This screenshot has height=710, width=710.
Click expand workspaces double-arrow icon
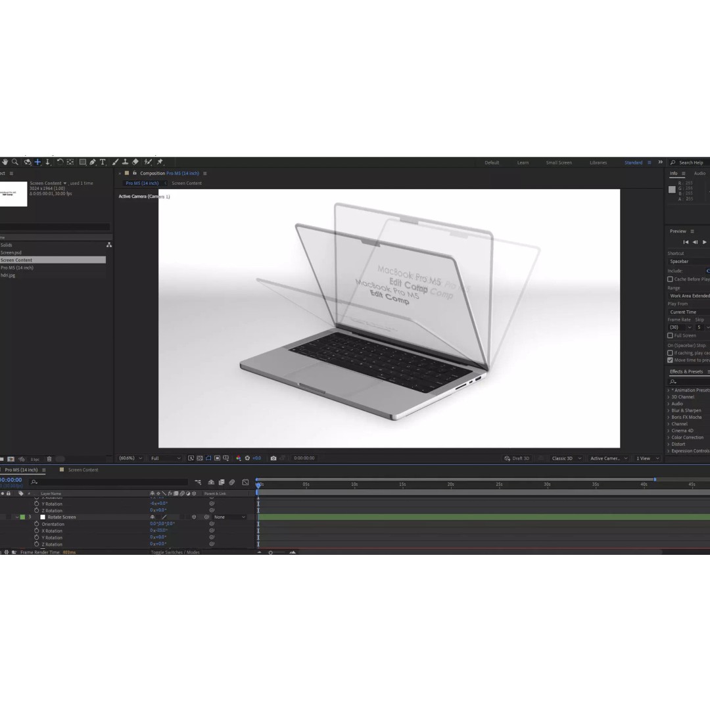pos(660,162)
